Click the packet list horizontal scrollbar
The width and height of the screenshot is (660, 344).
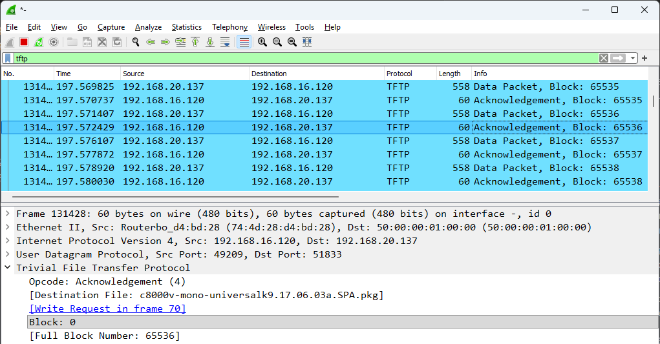tap(176, 196)
